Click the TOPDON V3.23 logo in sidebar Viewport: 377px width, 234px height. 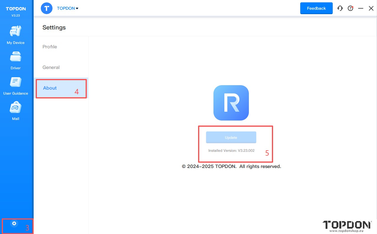point(16,11)
